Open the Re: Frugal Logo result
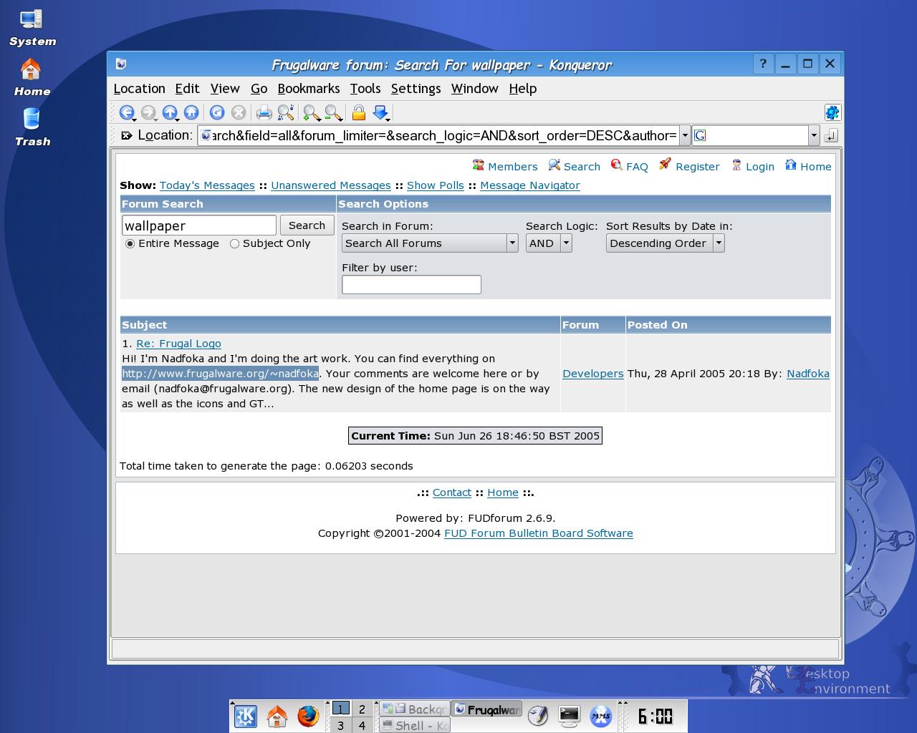 coord(178,344)
